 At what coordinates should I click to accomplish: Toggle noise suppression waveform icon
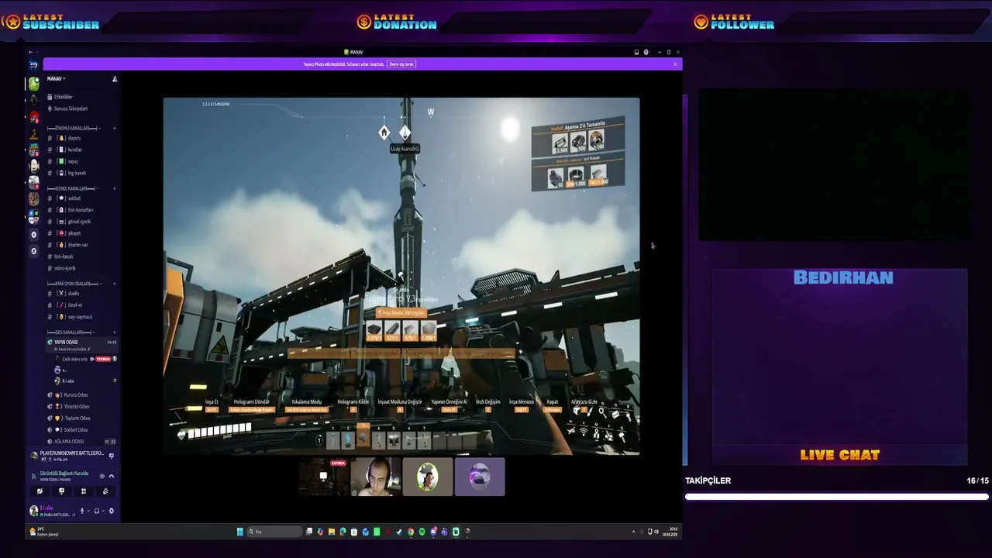(x=102, y=476)
